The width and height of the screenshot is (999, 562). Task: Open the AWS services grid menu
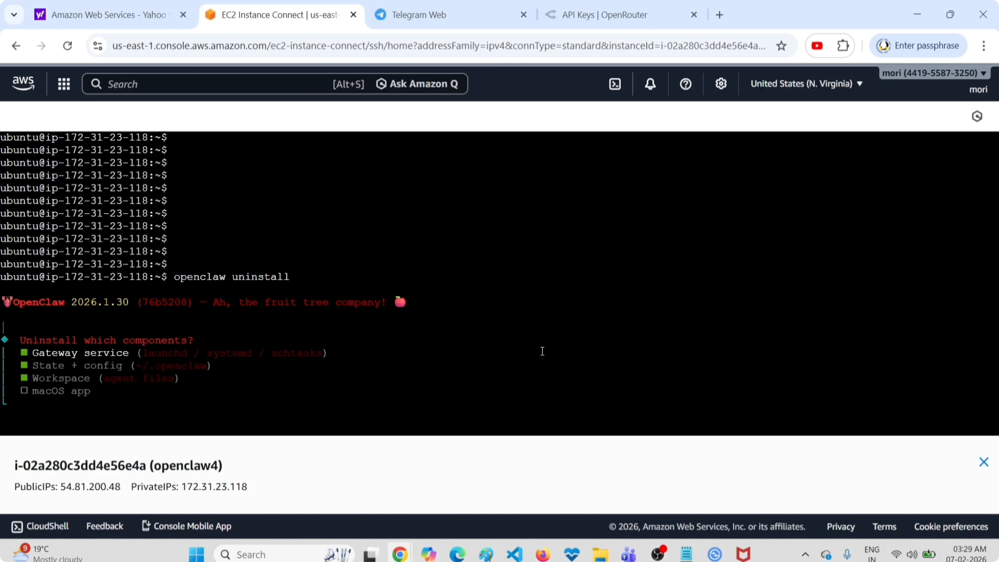(64, 84)
